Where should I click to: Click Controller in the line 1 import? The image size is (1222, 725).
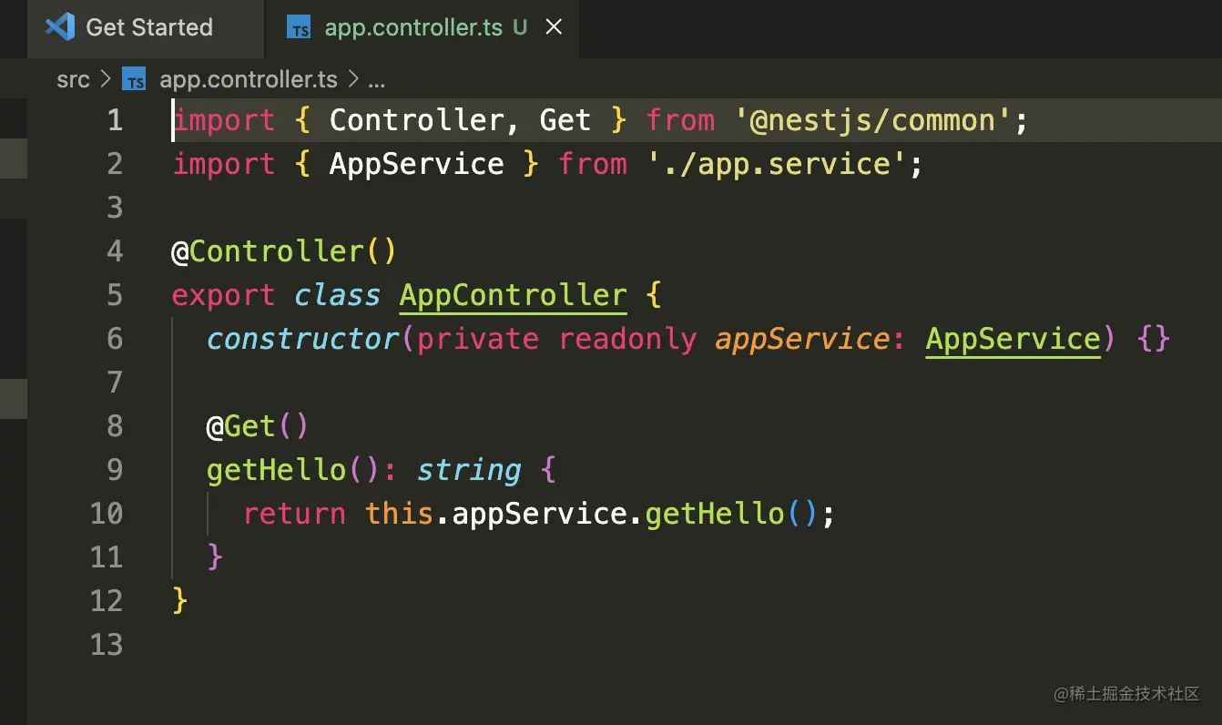pyautogui.click(x=416, y=120)
